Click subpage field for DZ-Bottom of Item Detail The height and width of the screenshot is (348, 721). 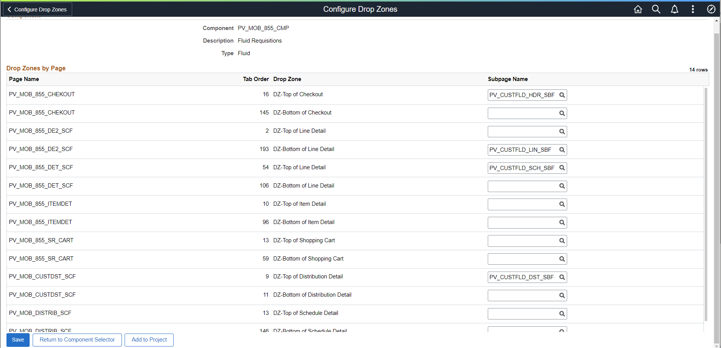(x=522, y=222)
